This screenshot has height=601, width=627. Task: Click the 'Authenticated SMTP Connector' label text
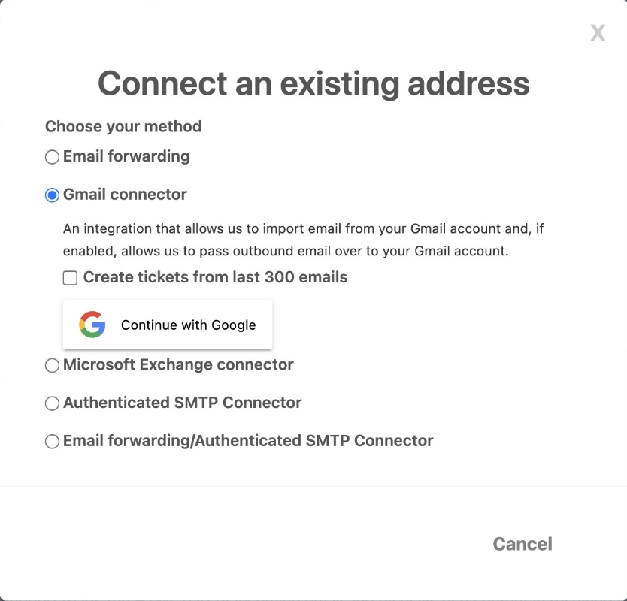(183, 403)
